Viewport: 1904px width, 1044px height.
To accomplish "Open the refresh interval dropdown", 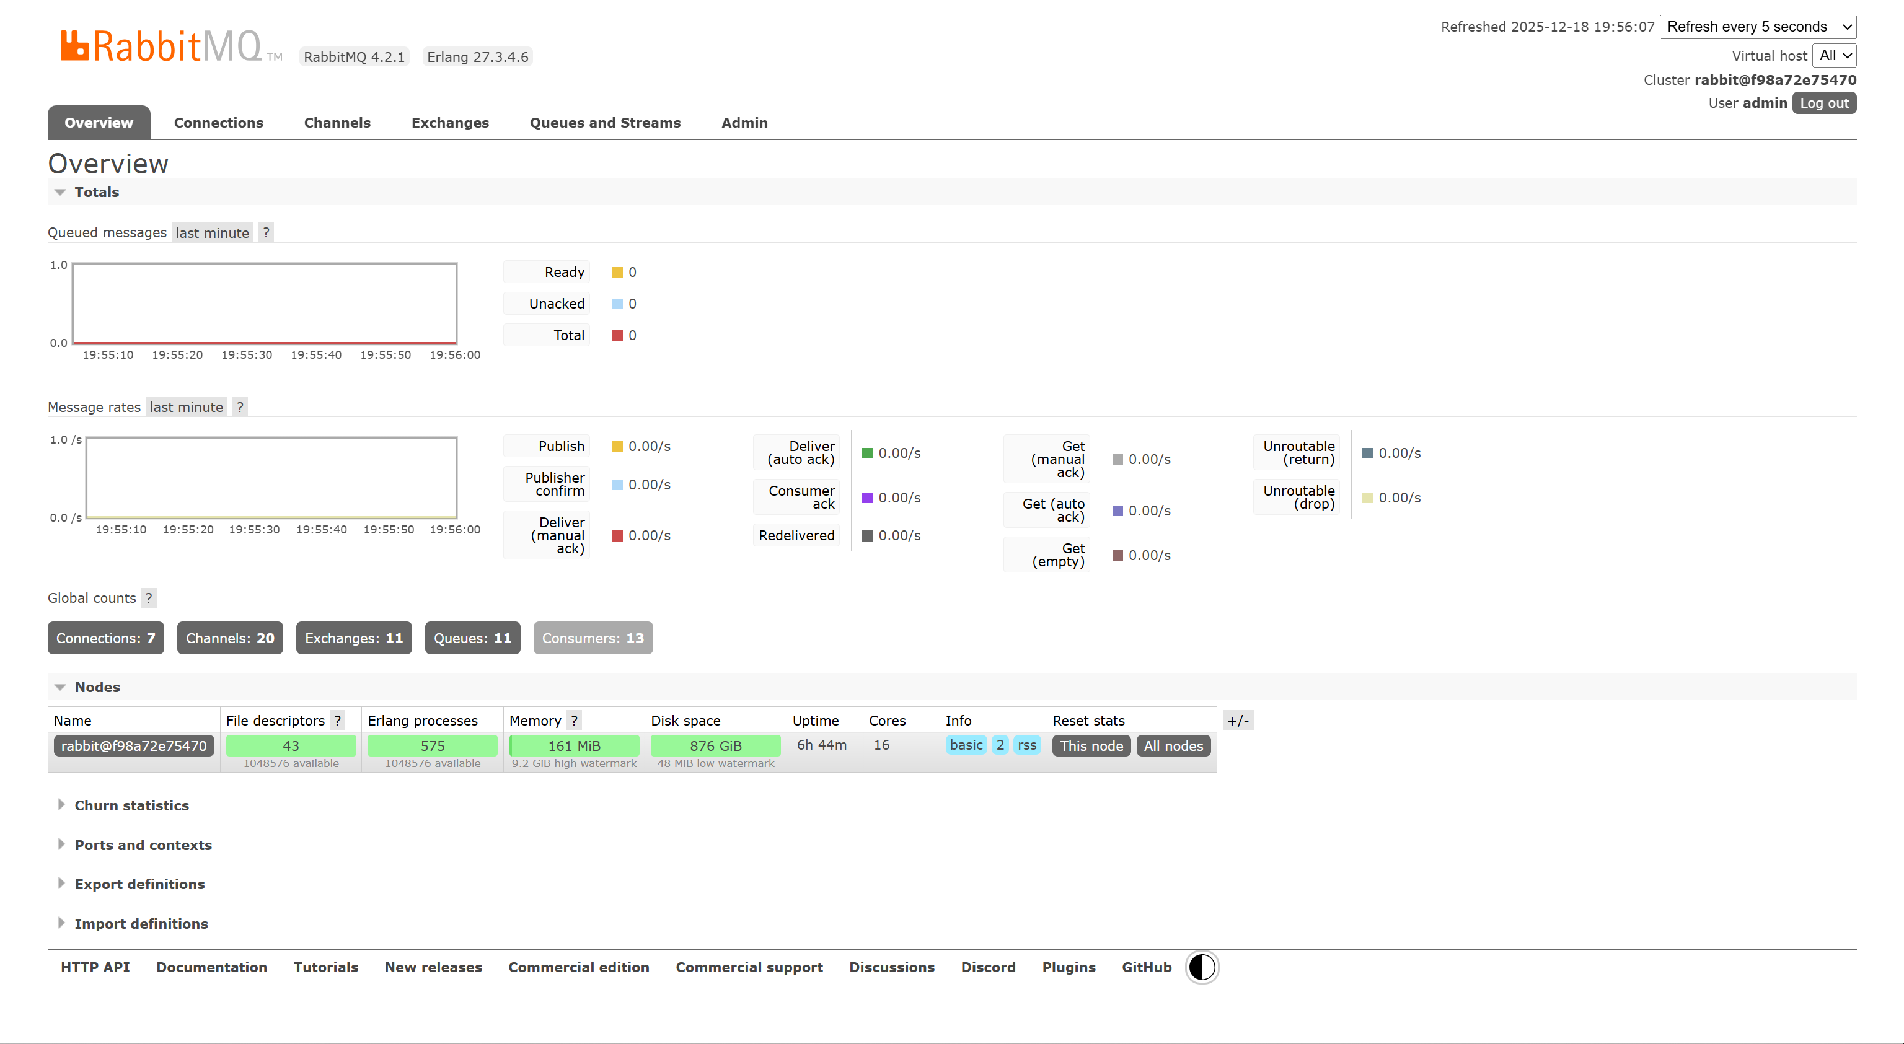I will [x=1757, y=27].
